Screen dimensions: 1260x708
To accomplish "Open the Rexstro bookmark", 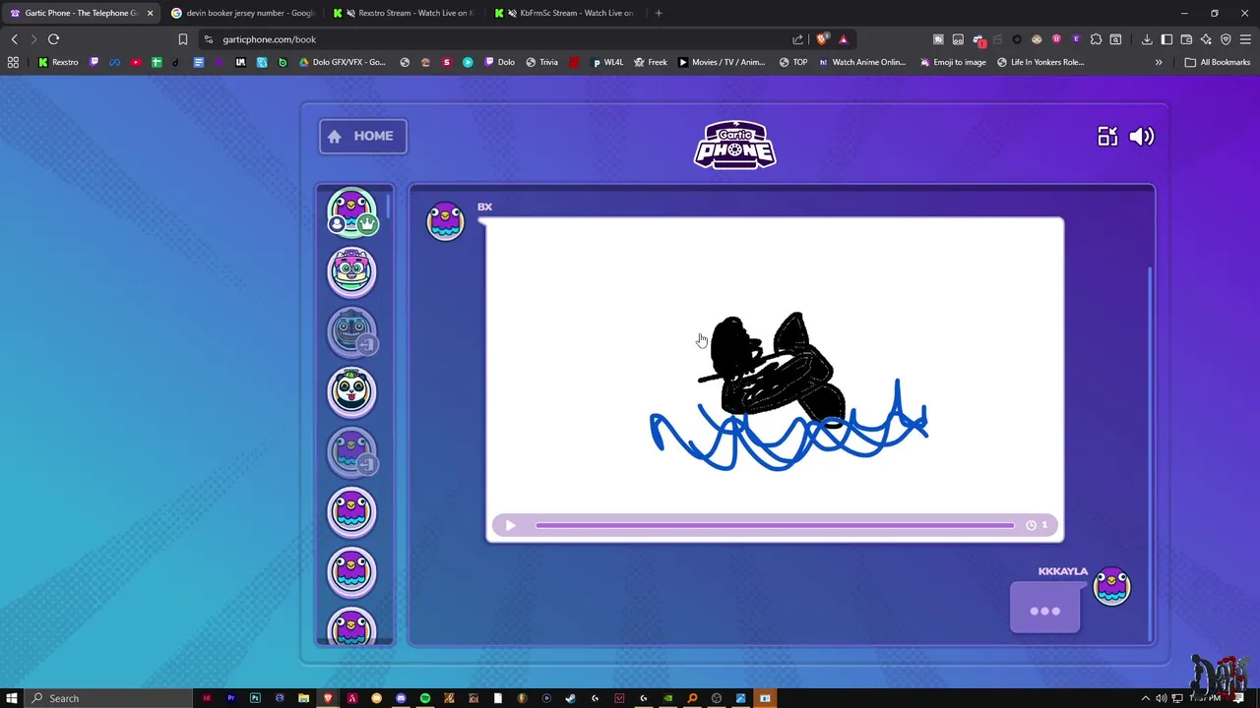I will click(58, 62).
